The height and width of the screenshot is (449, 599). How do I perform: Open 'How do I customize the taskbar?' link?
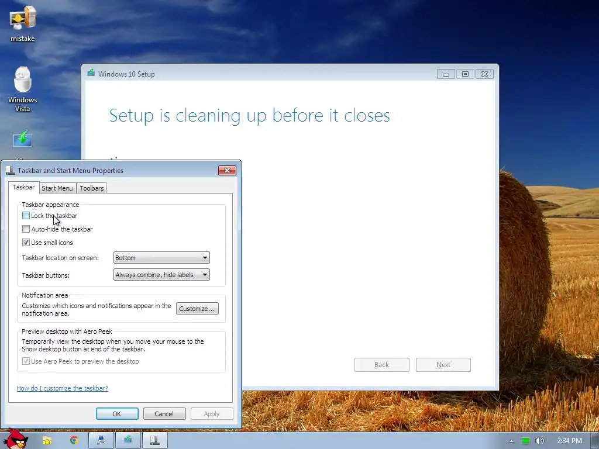click(x=62, y=388)
